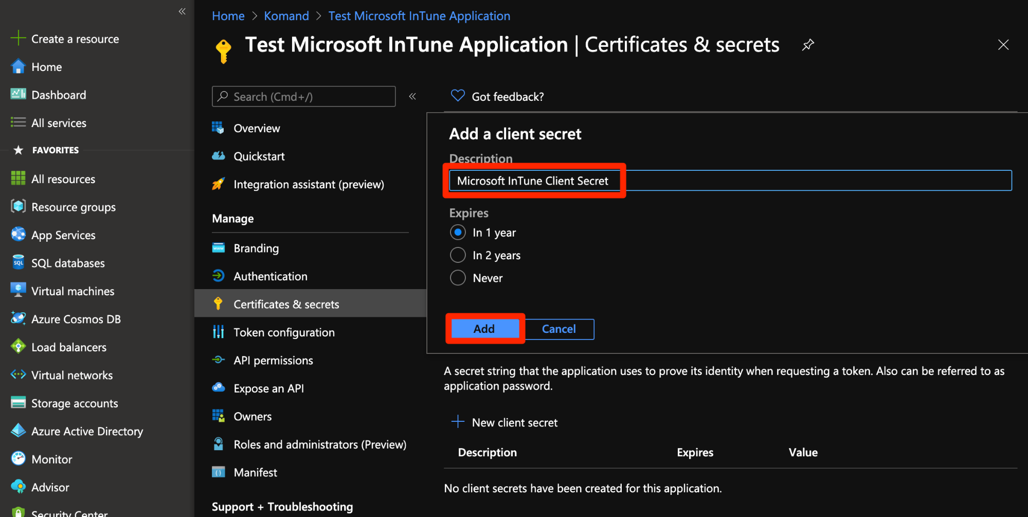Collapse the left portal sidebar
This screenshot has height=517, width=1028.
point(182,11)
